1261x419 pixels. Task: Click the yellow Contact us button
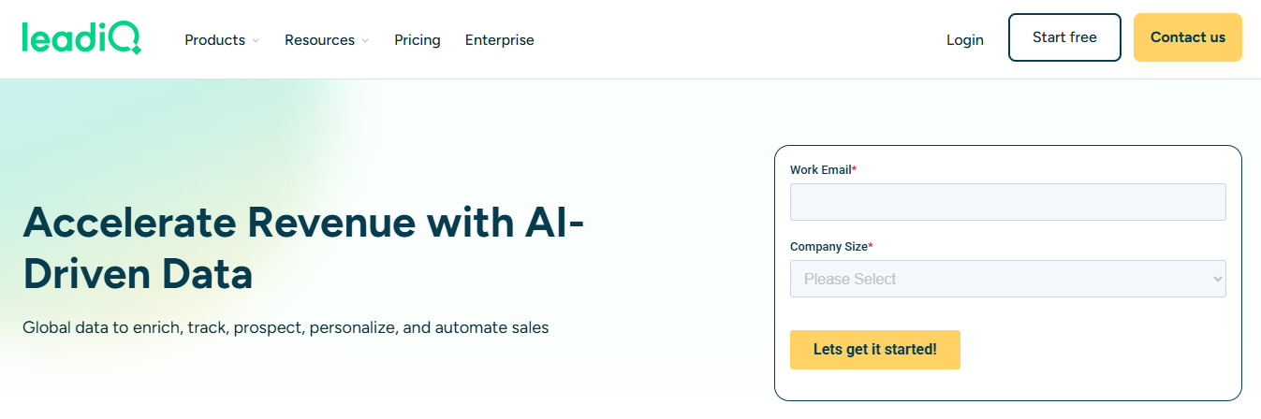(x=1188, y=37)
